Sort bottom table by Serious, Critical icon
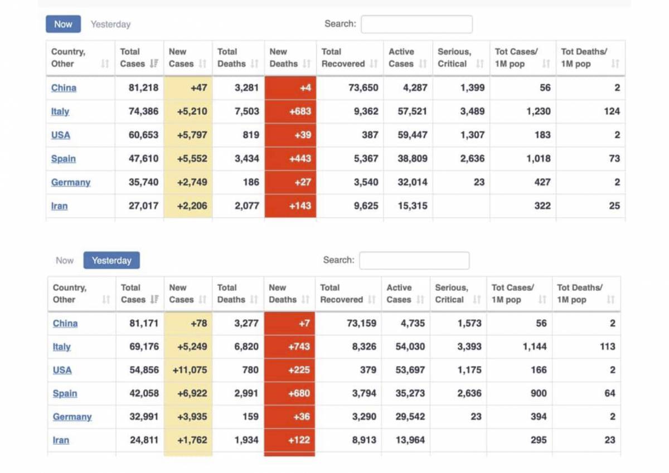The height and width of the screenshot is (473, 669). (x=477, y=300)
